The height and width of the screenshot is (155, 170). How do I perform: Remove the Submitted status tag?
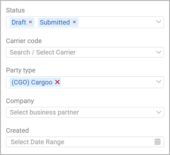74,22
